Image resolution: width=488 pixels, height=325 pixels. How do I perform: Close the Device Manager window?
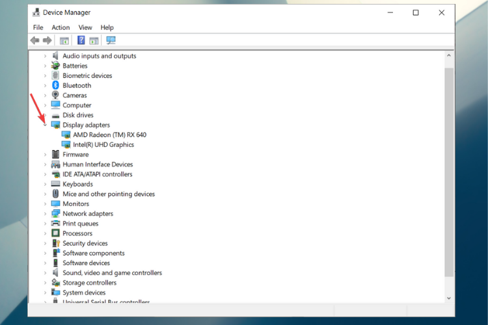442,12
